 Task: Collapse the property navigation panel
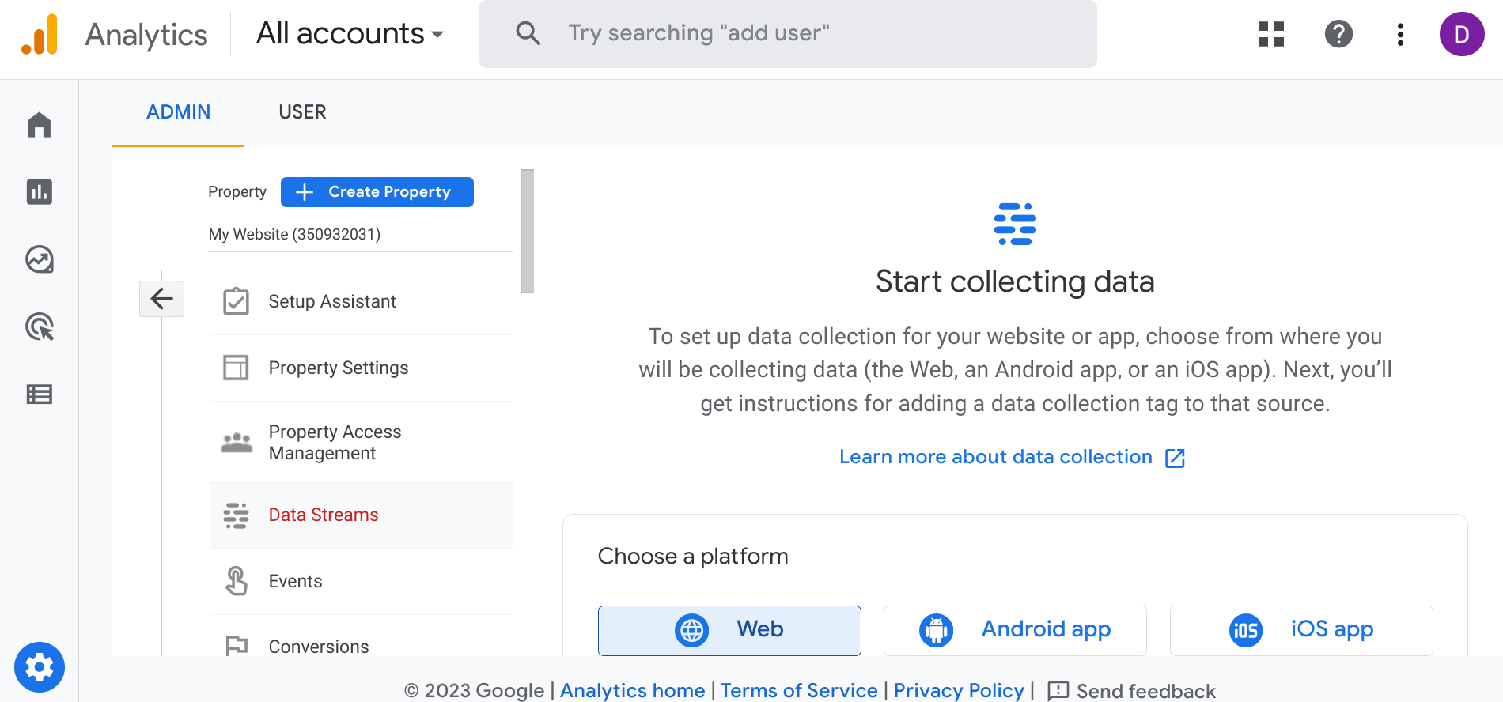click(161, 299)
